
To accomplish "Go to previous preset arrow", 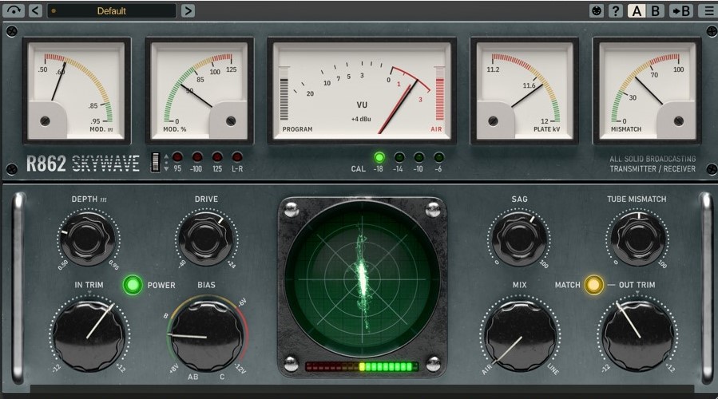I will pos(35,10).
